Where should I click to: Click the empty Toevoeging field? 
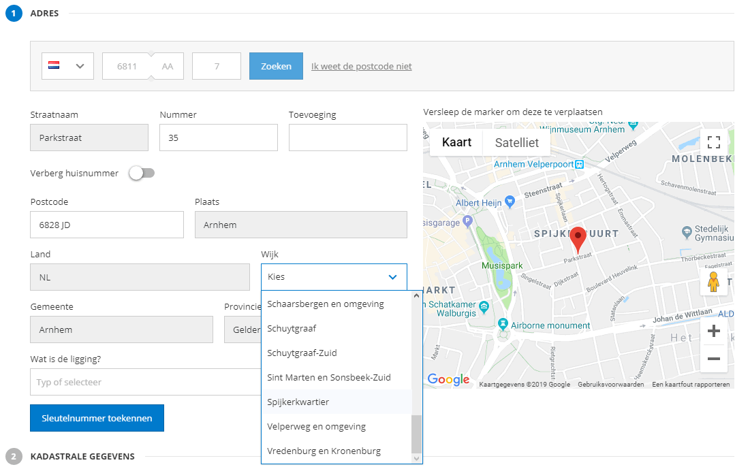pyautogui.click(x=347, y=138)
